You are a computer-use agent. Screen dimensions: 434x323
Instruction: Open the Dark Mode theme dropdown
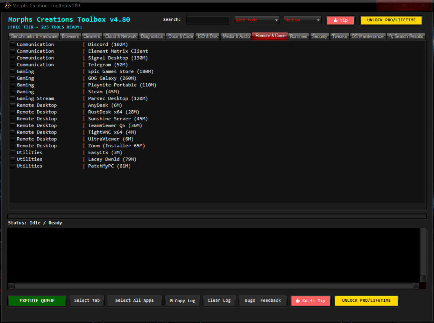point(257,20)
